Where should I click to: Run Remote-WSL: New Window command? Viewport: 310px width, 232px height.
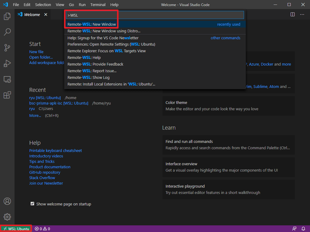(x=155, y=24)
